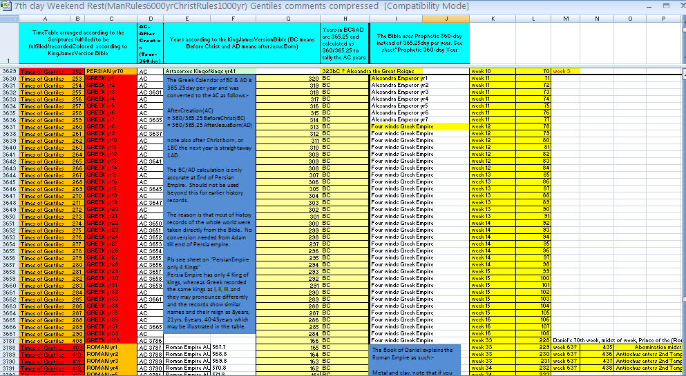Click the blue 'Greek Calendar of BC & AD' note box
Screen dimensions: 686x376
click(209, 204)
